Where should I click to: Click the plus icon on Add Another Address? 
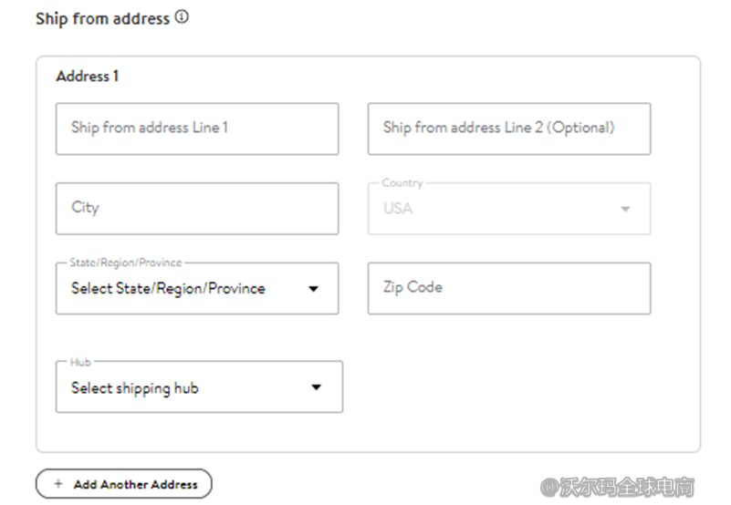click(x=58, y=484)
